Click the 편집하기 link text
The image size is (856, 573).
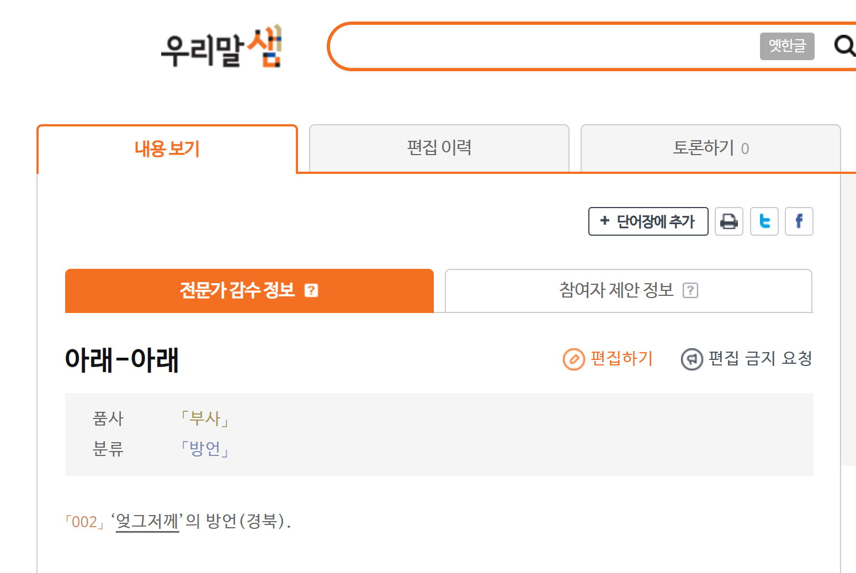621,359
